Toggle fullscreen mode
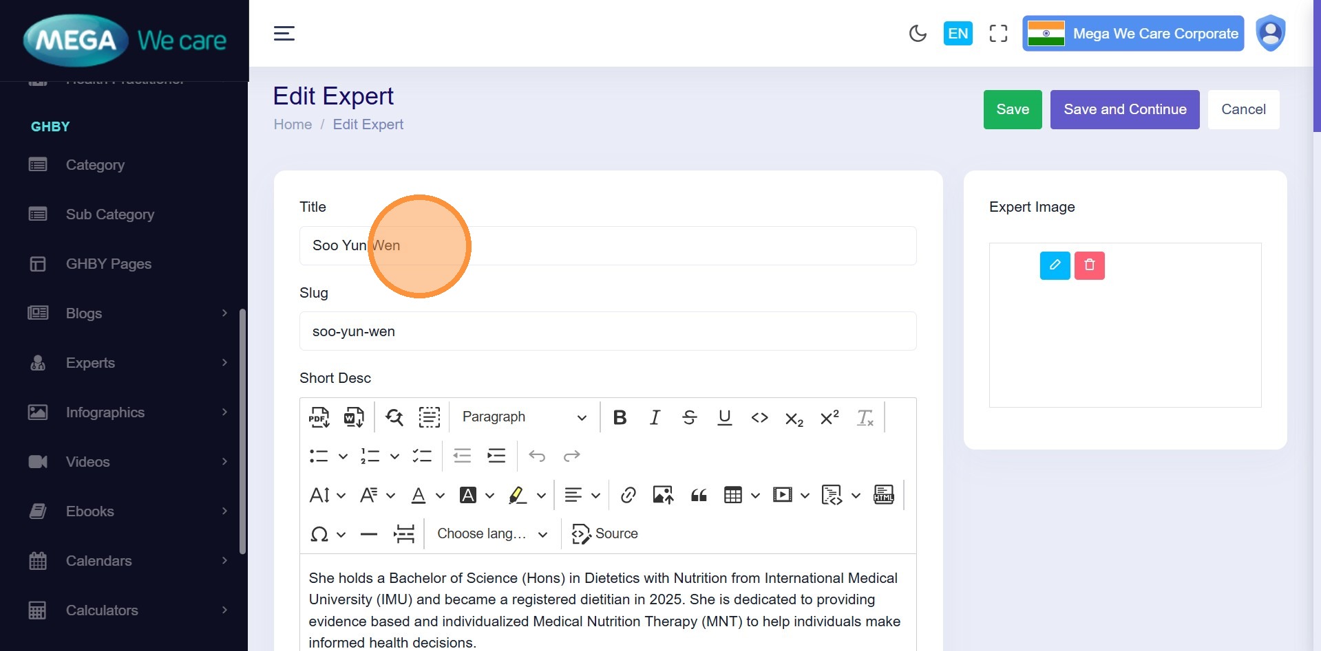Image resolution: width=1321 pixels, height=651 pixels. click(998, 34)
